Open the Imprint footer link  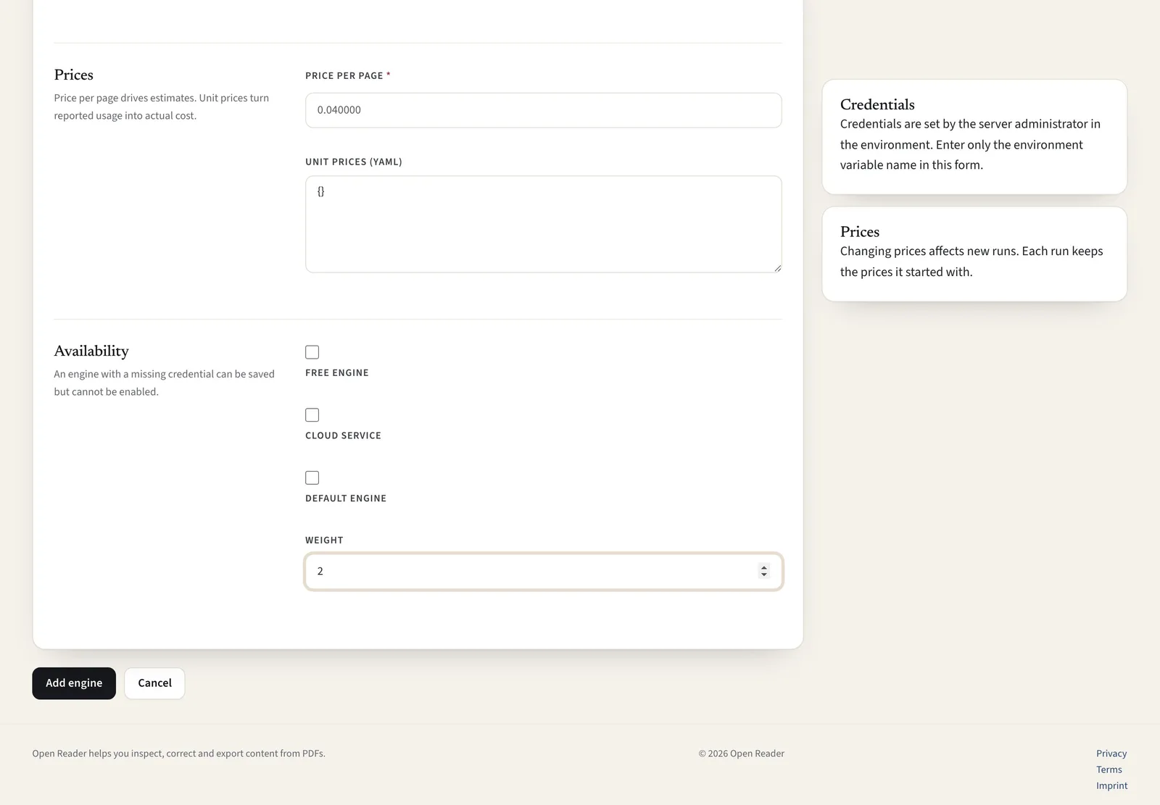coord(1111,785)
